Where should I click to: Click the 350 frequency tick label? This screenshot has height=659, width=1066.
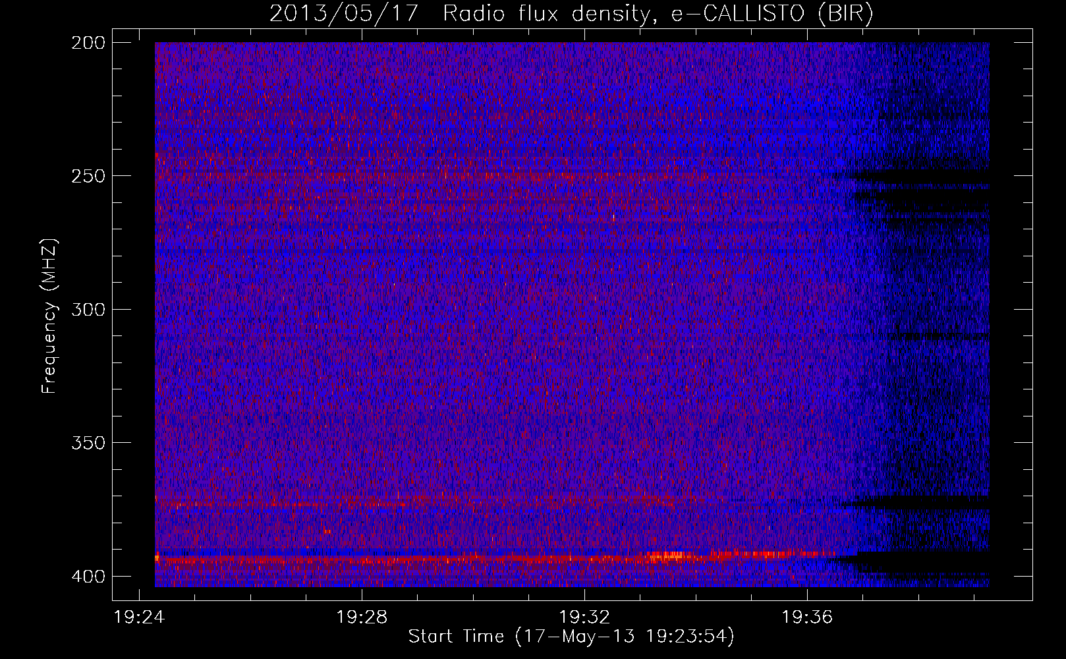click(88, 442)
